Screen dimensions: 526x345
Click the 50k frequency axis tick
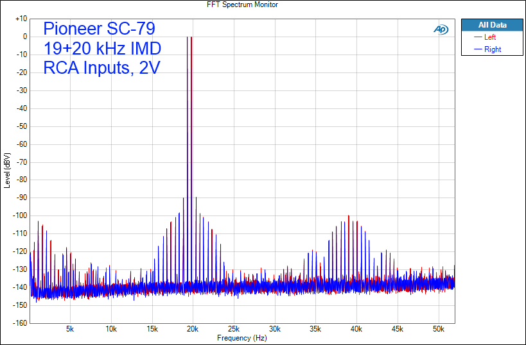click(x=439, y=329)
